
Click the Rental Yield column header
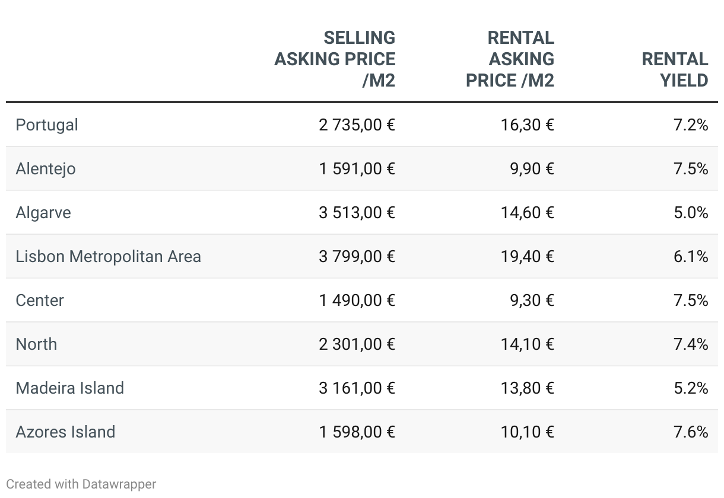click(x=675, y=69)
